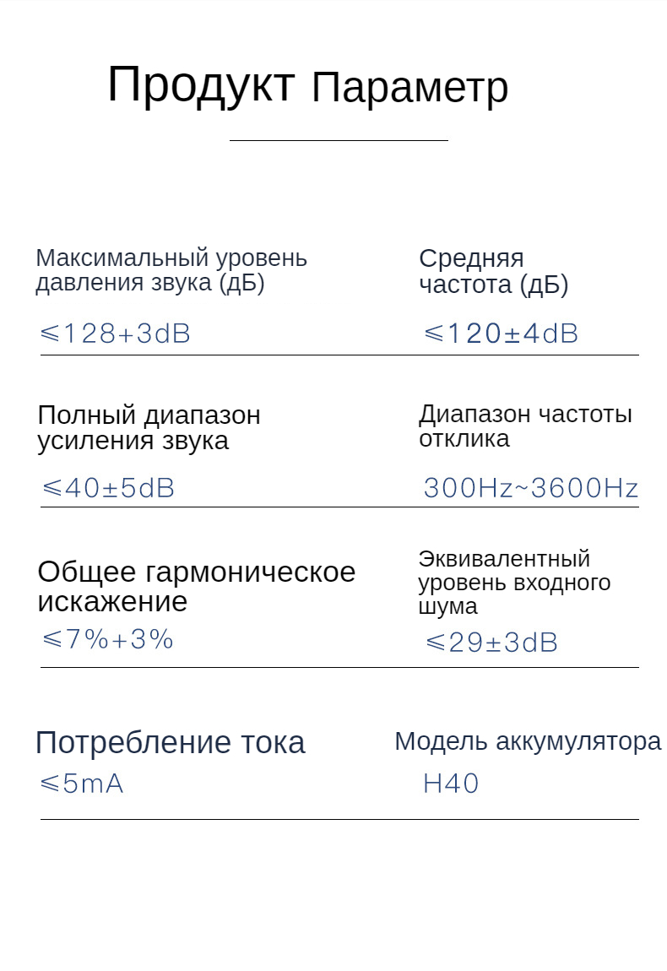Click the 300Hz~3600Hz value
The height and width of the screenshot is (971, 667).
pos(530,488)
